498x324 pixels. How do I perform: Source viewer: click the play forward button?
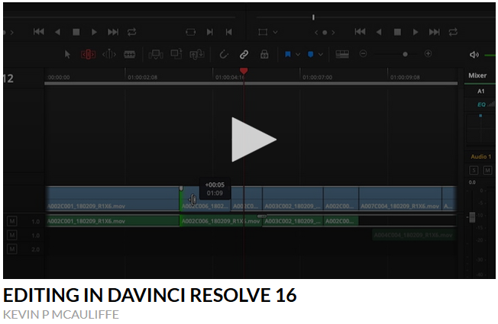click(x=94, y=32)
